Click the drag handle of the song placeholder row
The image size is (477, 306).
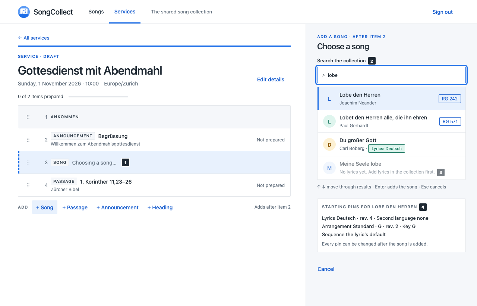click(28, 162)
